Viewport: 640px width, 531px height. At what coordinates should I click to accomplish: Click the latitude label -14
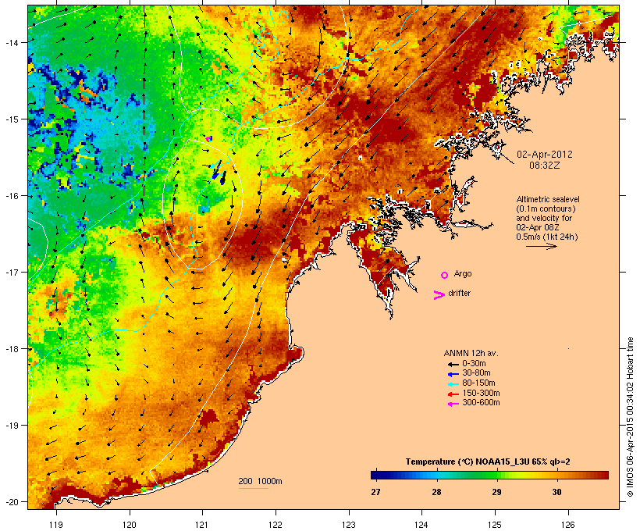(11, 42)
